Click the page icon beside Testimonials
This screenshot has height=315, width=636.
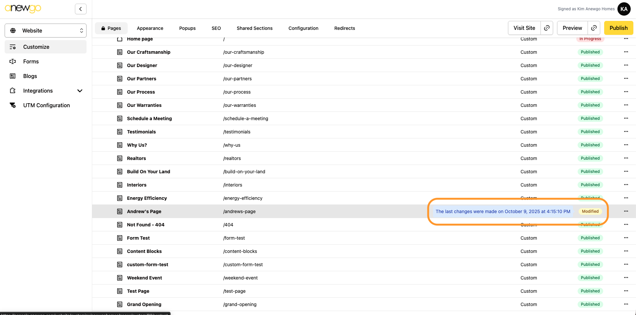pos(120,132)
